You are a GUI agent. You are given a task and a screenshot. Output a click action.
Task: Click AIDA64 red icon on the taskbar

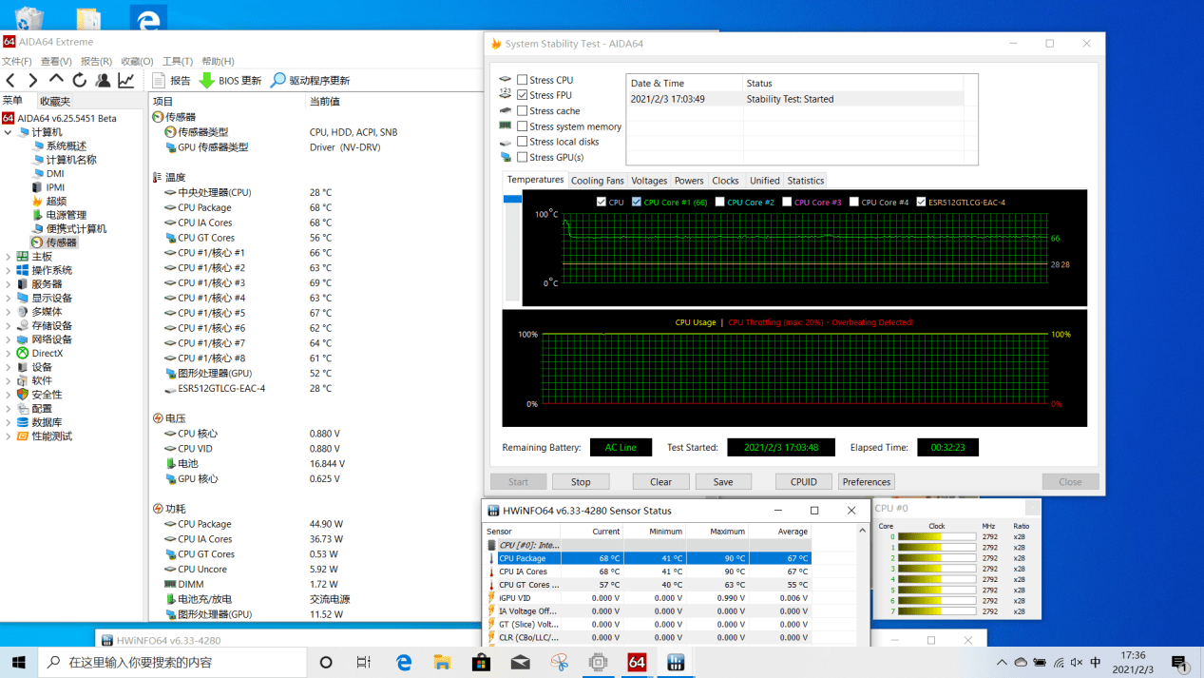(637, 662)
